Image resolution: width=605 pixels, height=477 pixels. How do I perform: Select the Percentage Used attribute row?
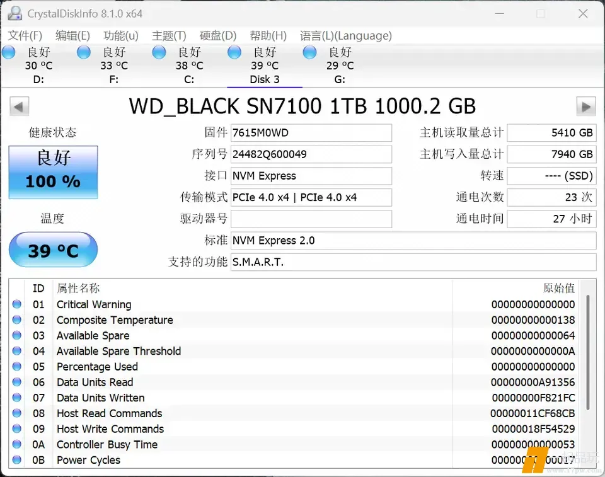[x=294, y=366]
